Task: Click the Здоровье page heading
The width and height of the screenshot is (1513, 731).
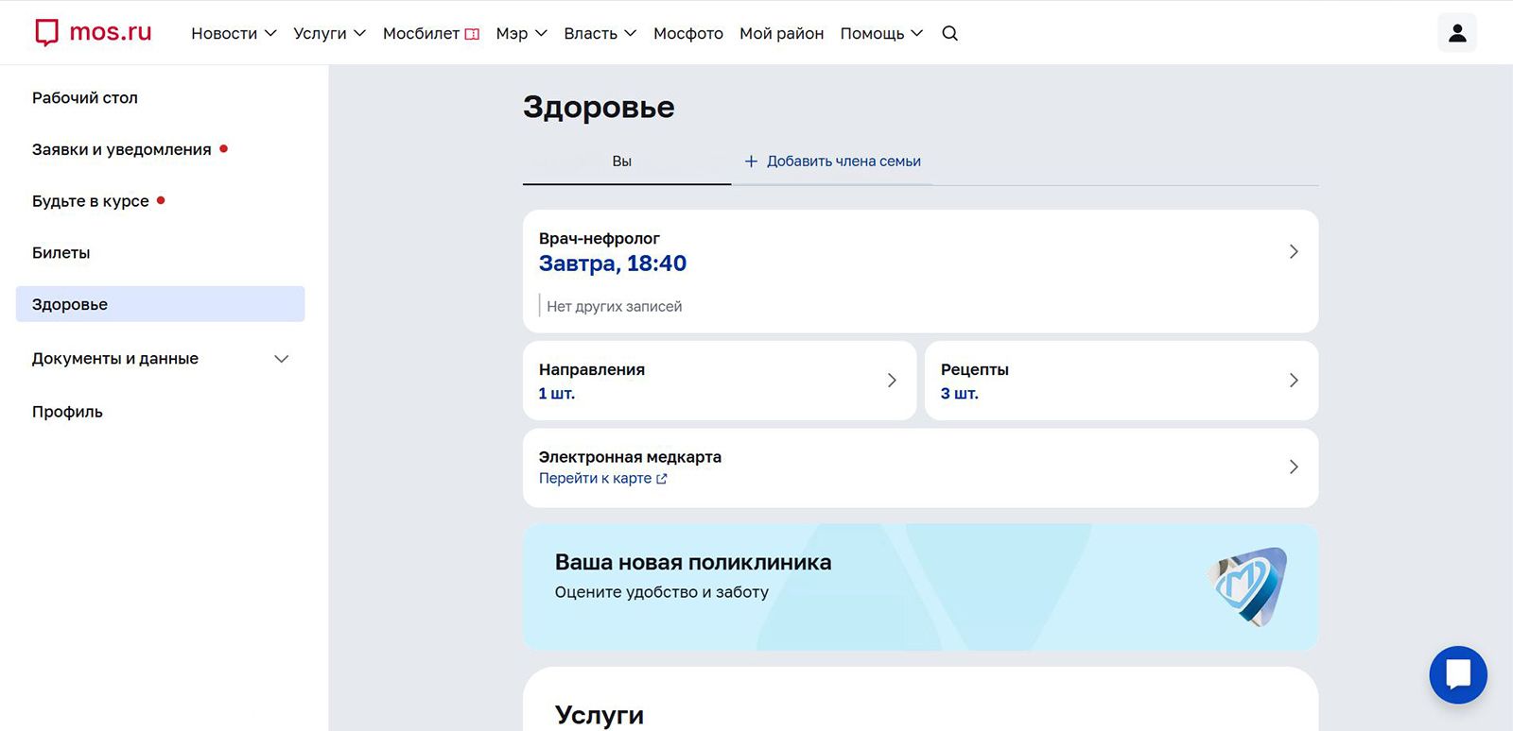Action: 599,108
